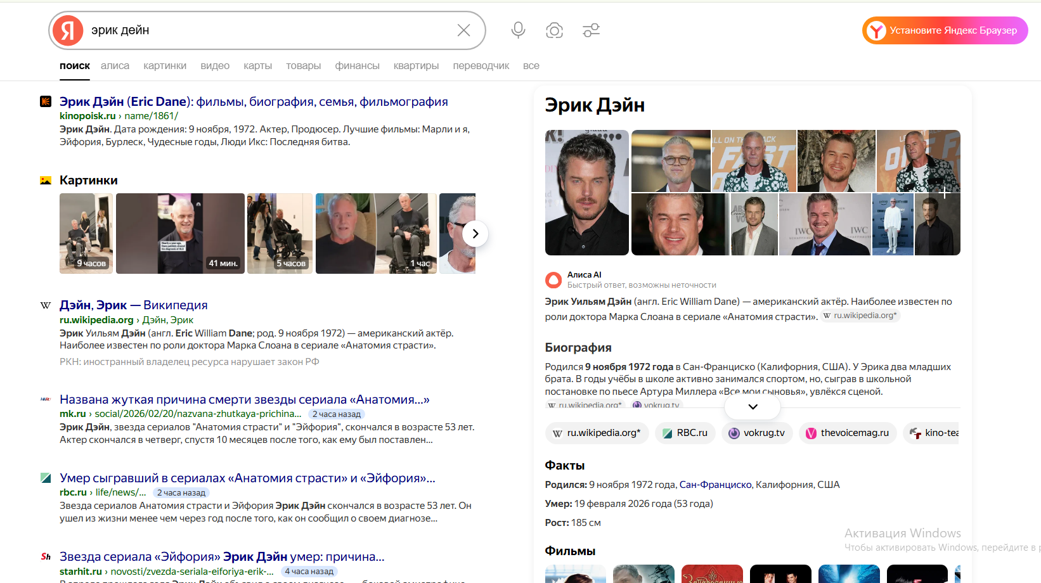Select the RBC.ru source chip
The height and width of the screenshot is (583, 1041).
click(685, 433)
